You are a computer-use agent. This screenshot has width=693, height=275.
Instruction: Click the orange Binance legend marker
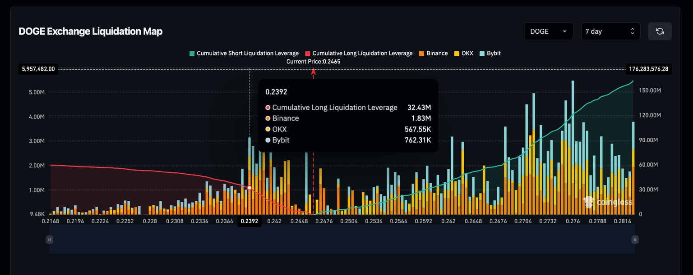(x=423, y=53)
